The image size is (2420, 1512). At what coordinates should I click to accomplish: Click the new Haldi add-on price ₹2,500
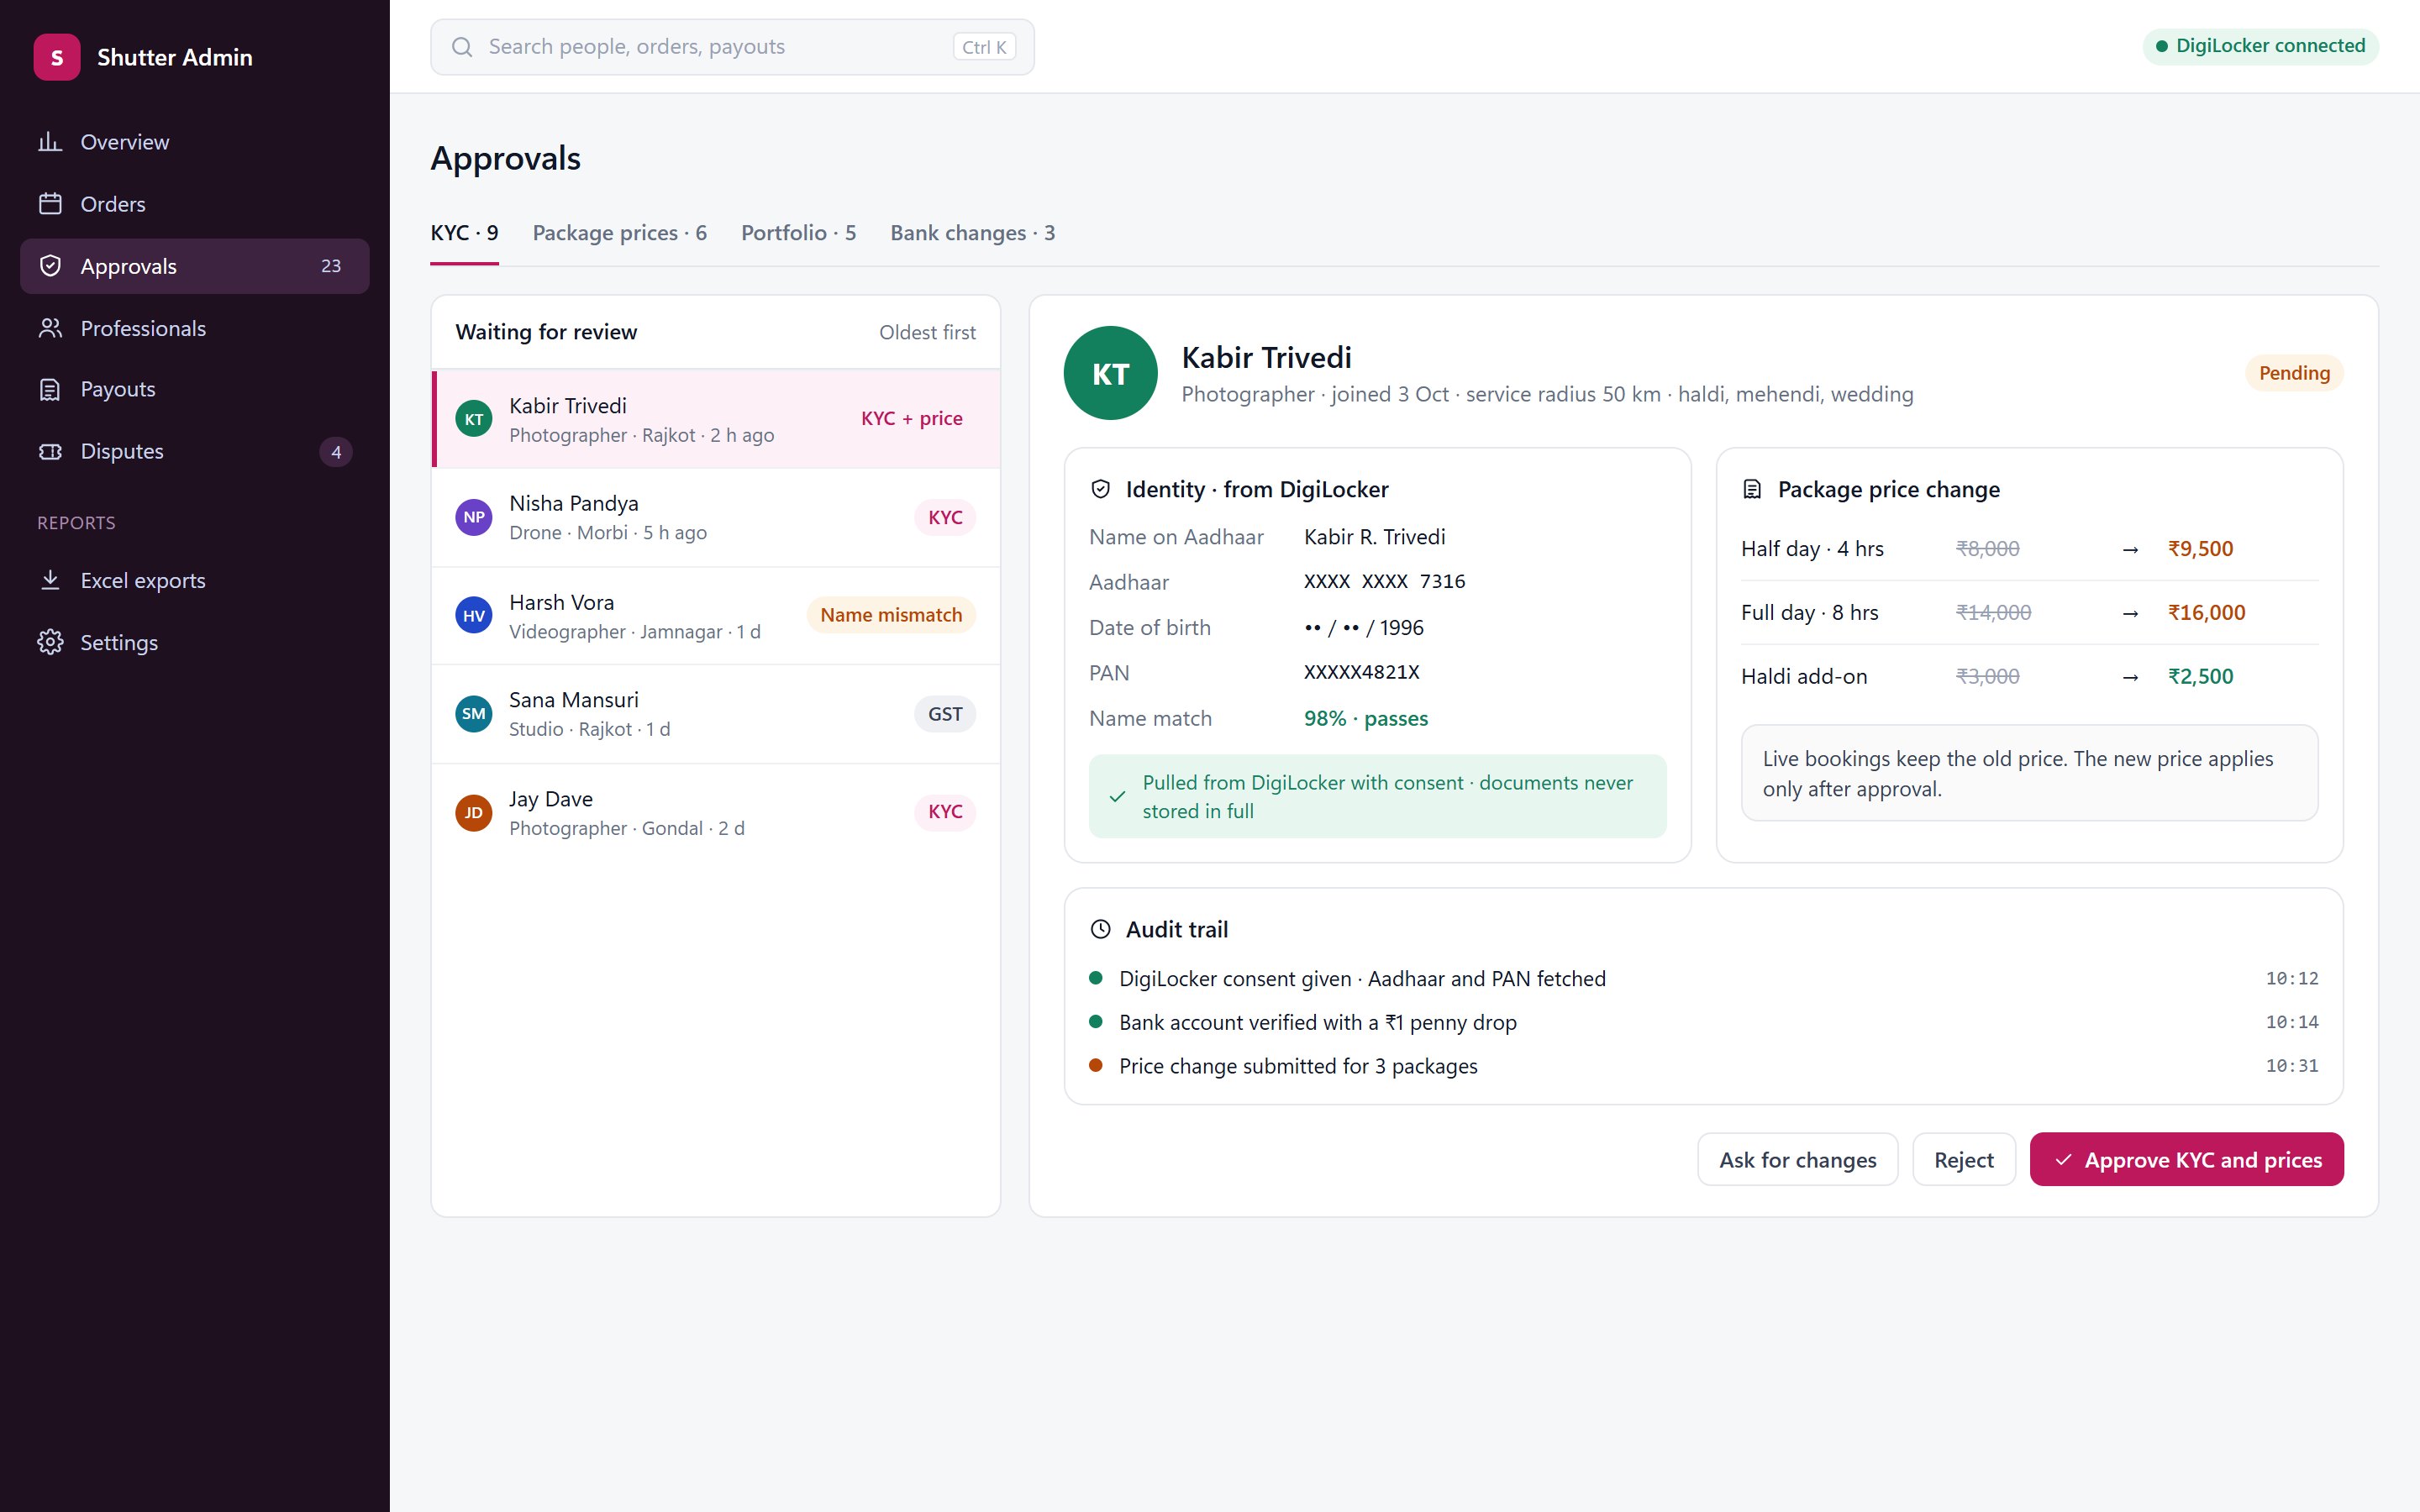click(x=2200, y=676)
